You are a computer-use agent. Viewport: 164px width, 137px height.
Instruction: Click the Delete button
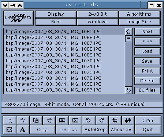click(x=148, y=81)
